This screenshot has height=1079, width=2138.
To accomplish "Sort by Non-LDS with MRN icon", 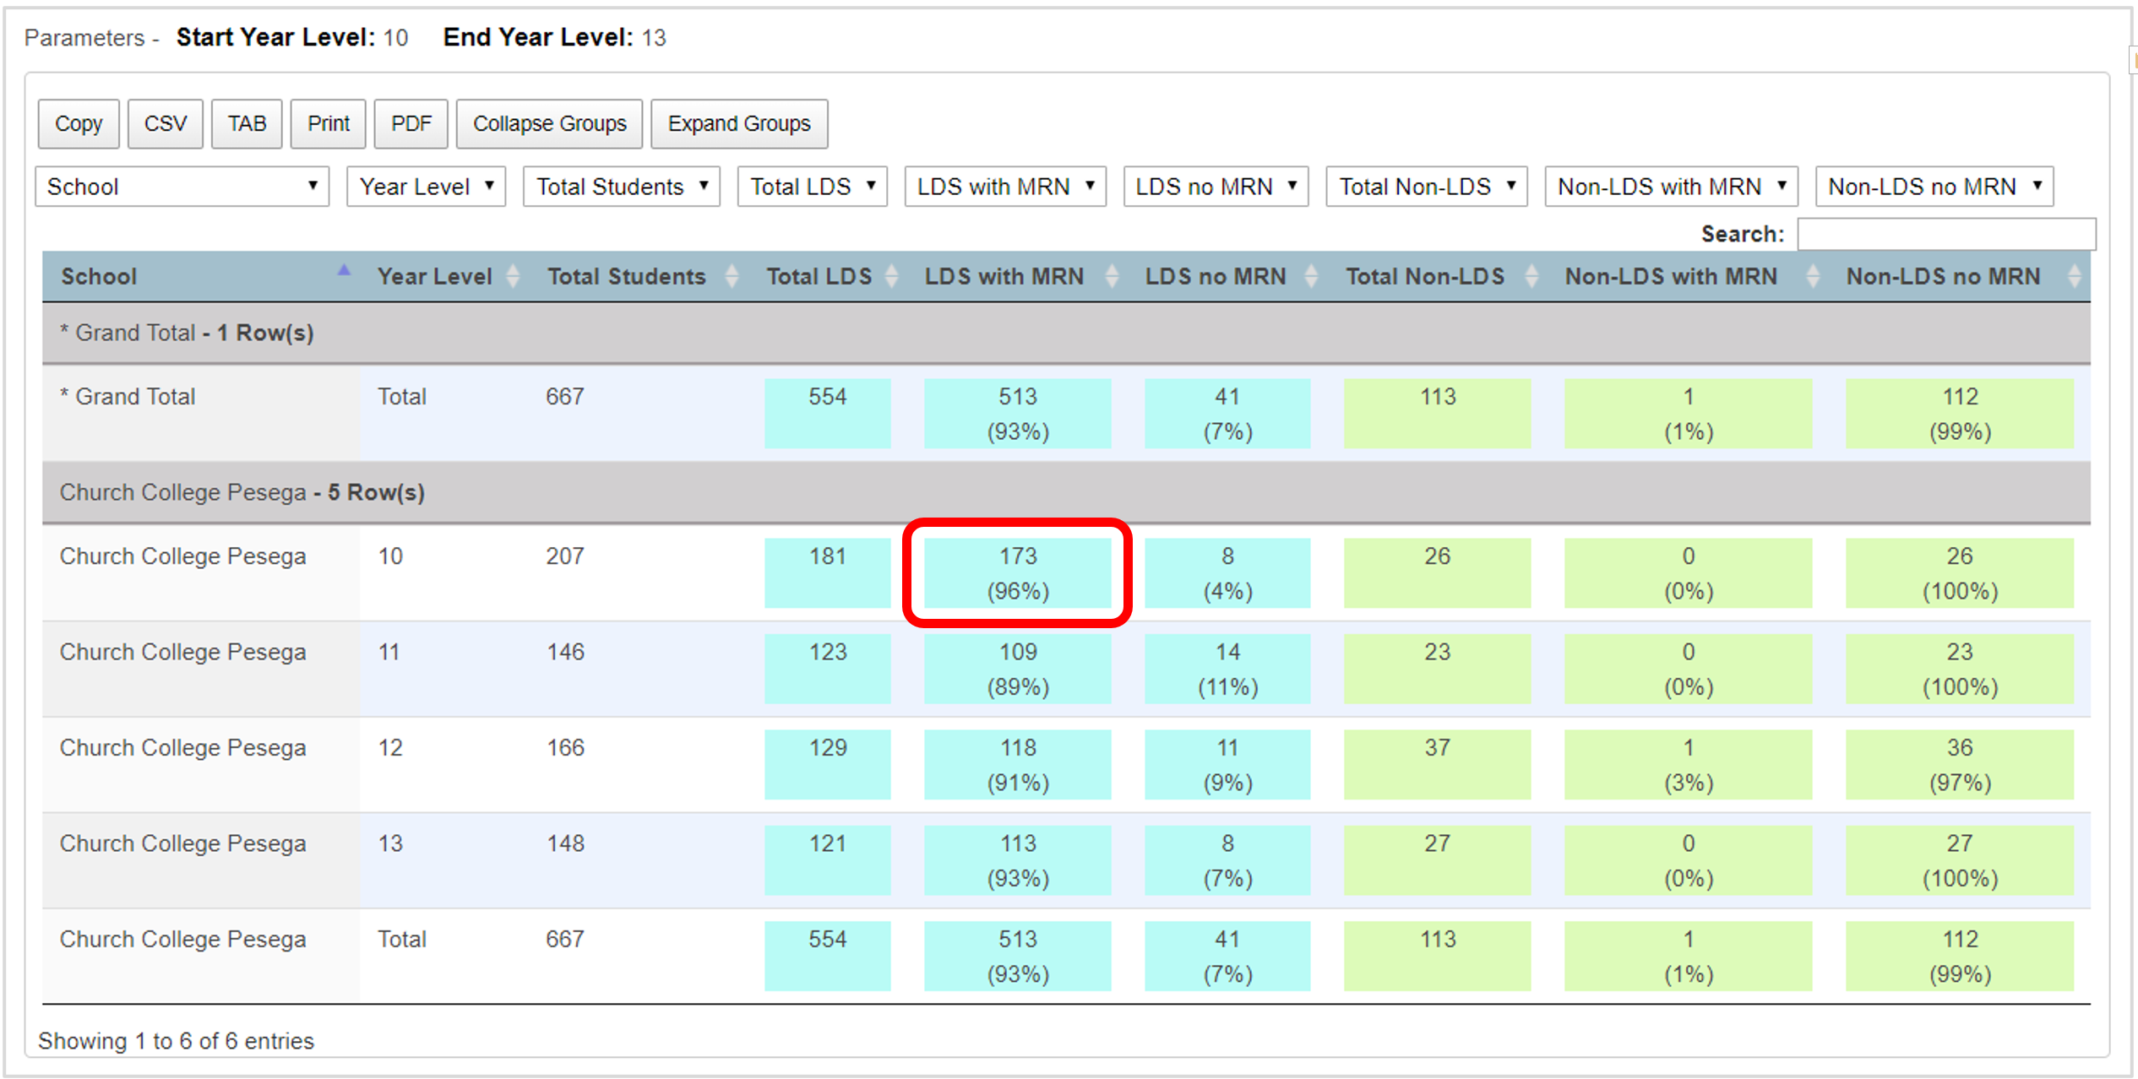I will click(1812, 276).
